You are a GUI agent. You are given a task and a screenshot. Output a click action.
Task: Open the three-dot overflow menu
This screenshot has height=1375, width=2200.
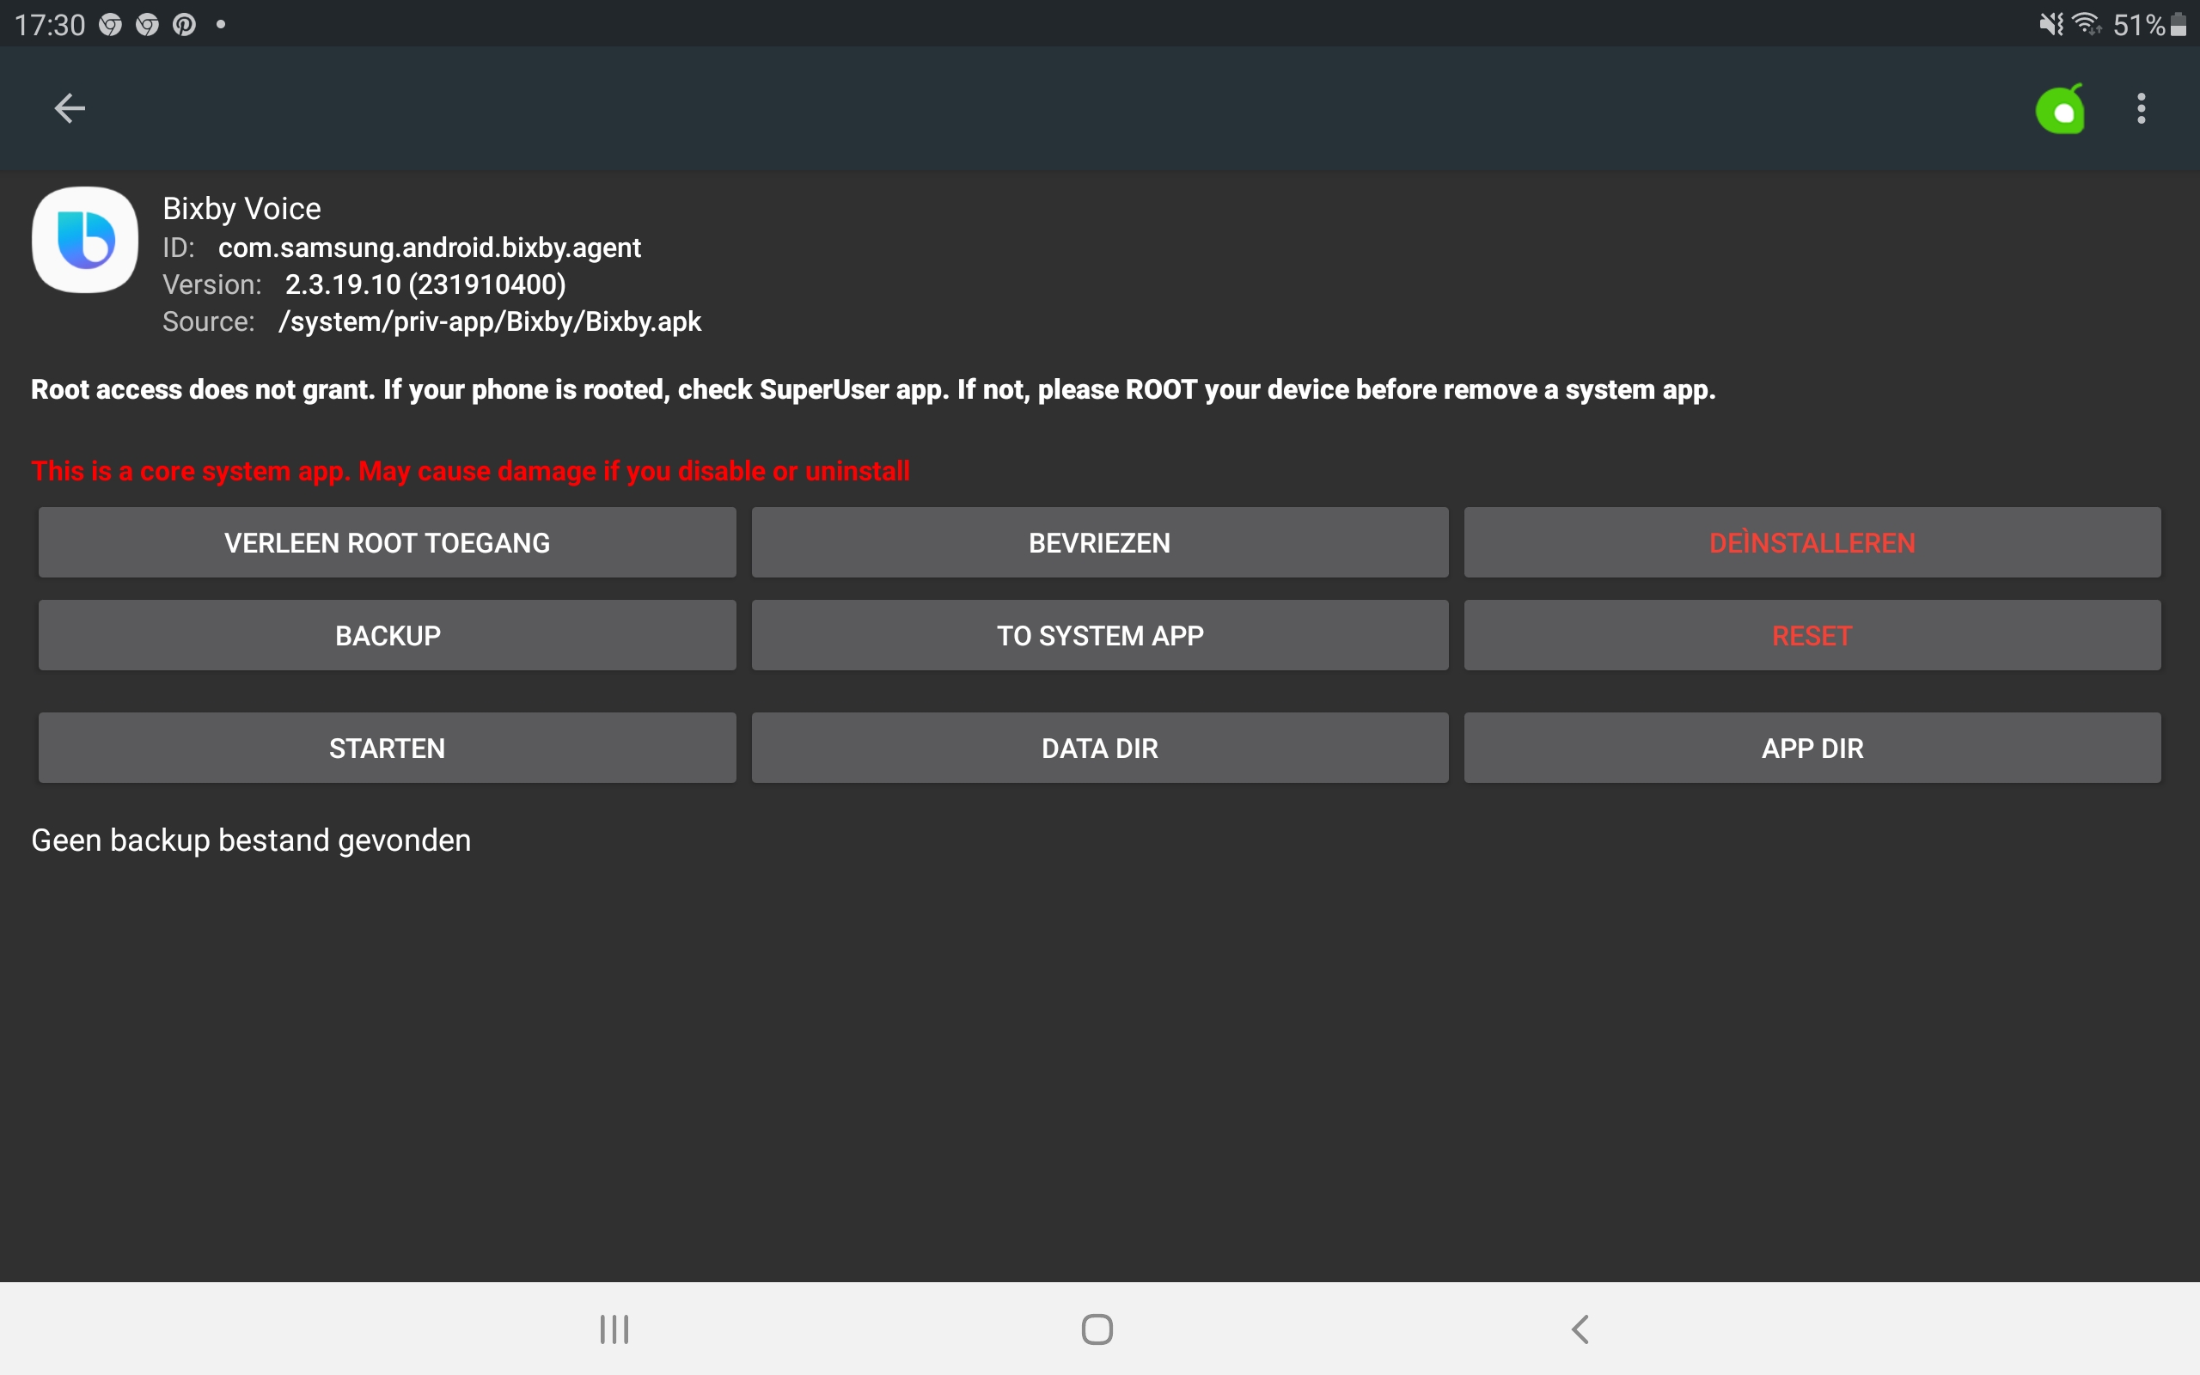tap(2141, 108)
